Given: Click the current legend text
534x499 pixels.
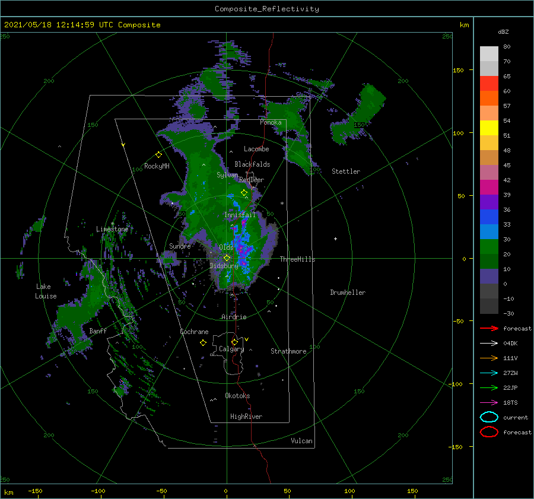Looking at the screenshot, I should [x=516, y=417].
